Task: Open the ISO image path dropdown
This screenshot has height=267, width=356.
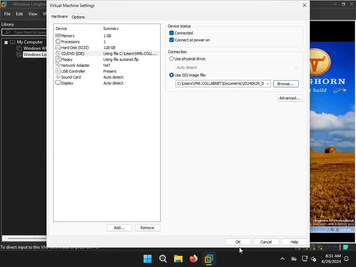Action: point(268,83)
